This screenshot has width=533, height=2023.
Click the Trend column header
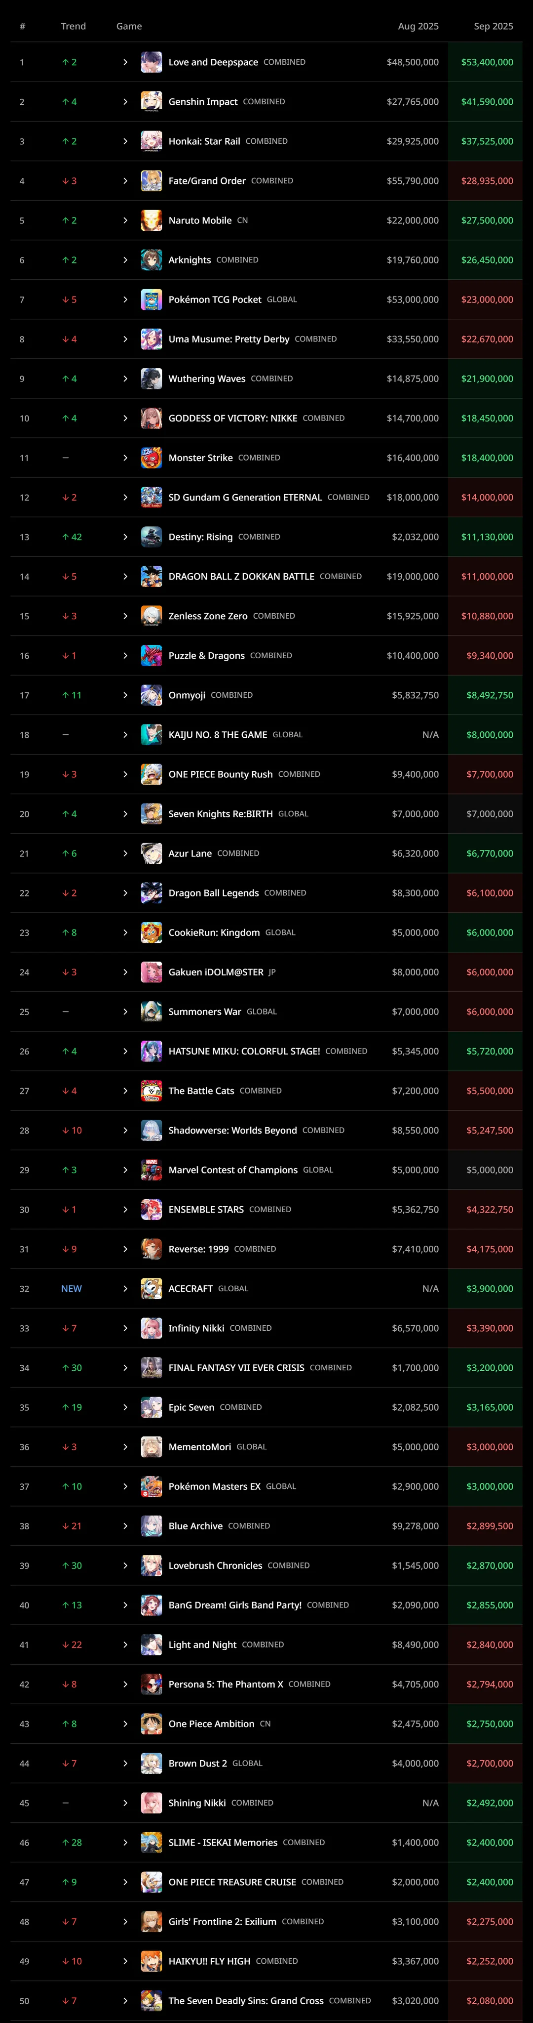point(73,26)
